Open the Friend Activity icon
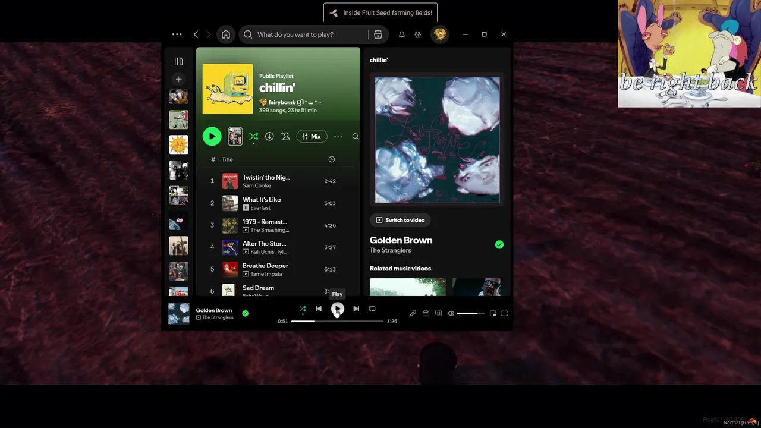Screen dimensions: 761x428 pos(418,34)
